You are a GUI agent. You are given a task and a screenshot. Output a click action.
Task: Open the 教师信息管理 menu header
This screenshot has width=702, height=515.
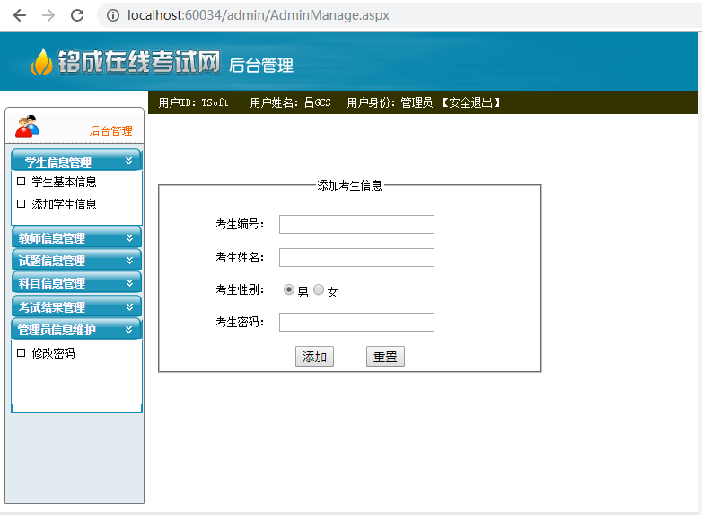(76, 237)
